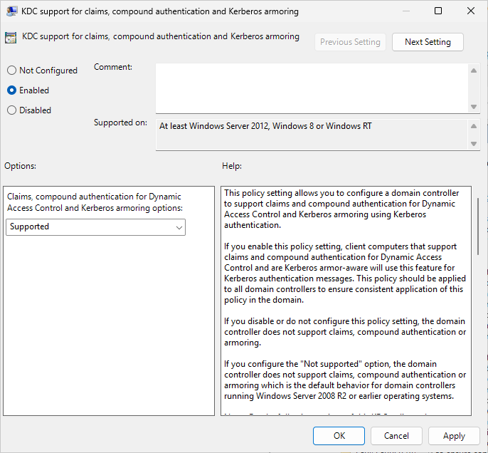Viewport: 488px width, 453px height.
Task: Click the 'If you disable or do not configure' paragraph
Action: click(x=345, y=332)
